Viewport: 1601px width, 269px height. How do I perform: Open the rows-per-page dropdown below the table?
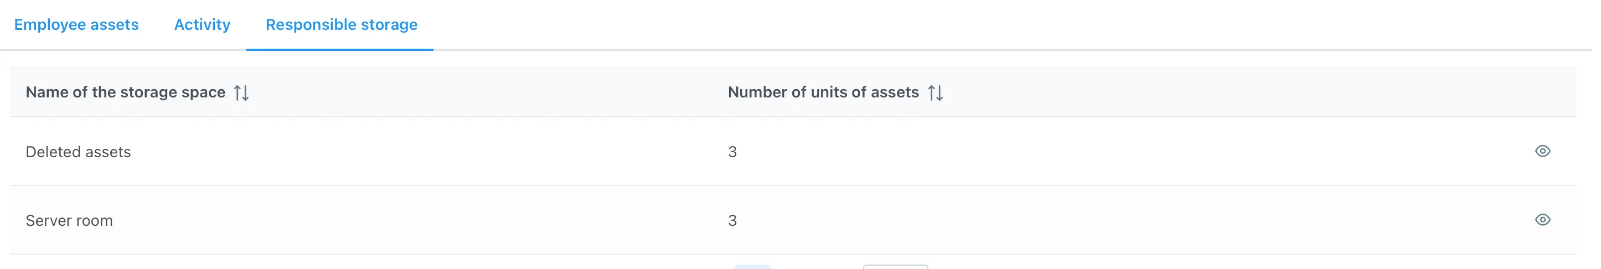coord(895,267)
